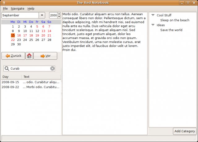Go back with the Zurück button

point(13,56)
